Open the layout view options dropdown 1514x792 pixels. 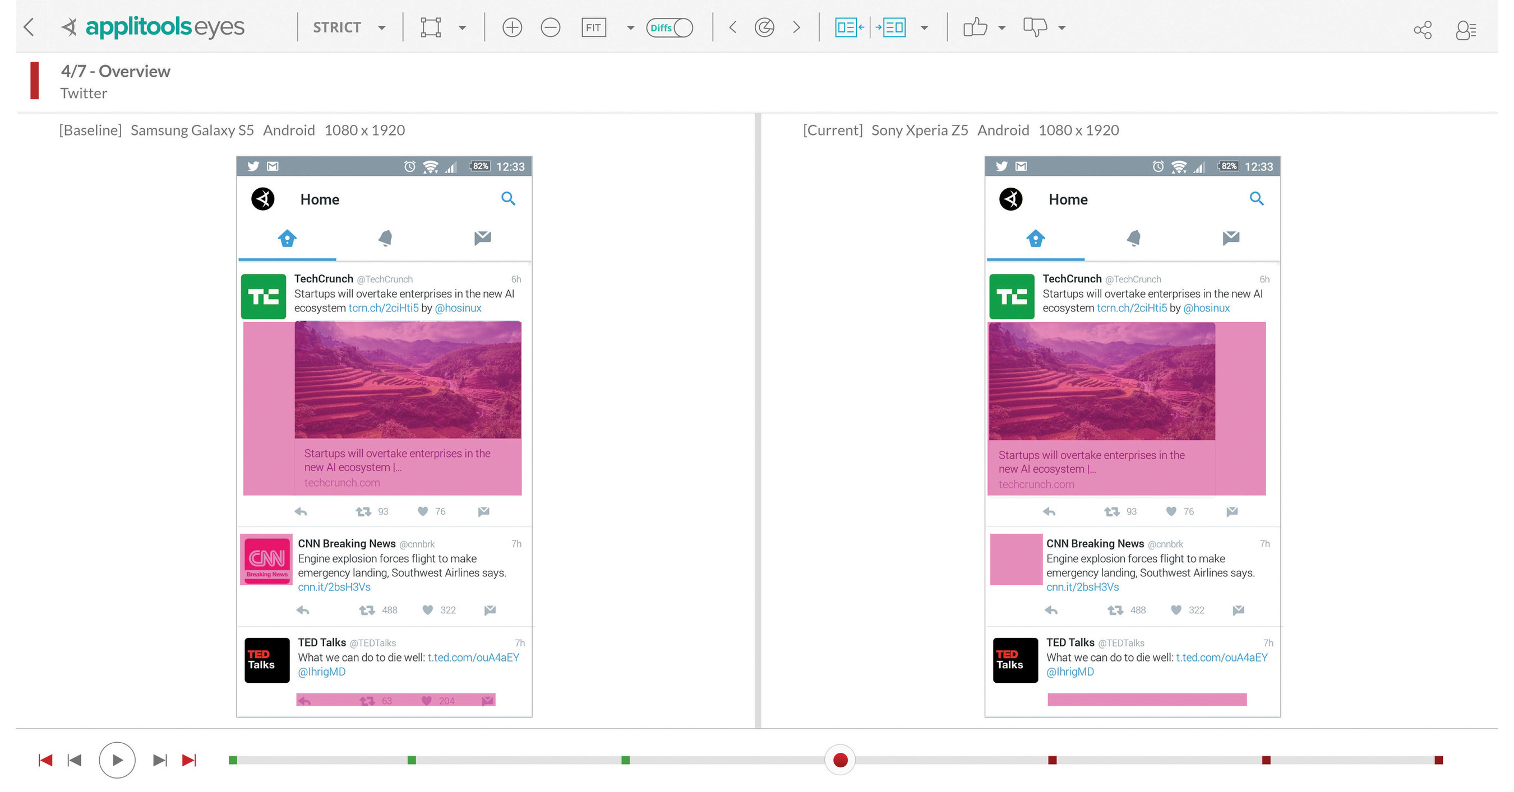pos(925,27)
